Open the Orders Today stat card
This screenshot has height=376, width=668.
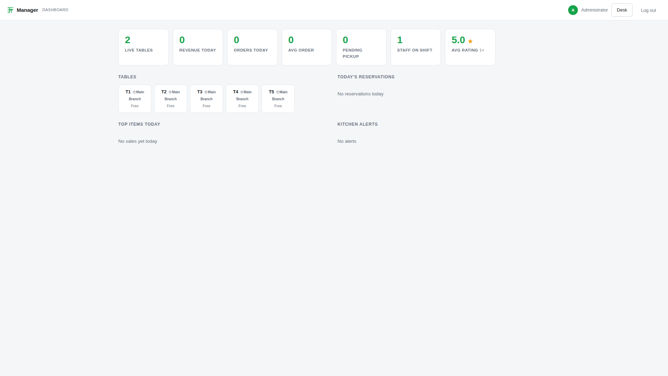[x=252, y=47]
